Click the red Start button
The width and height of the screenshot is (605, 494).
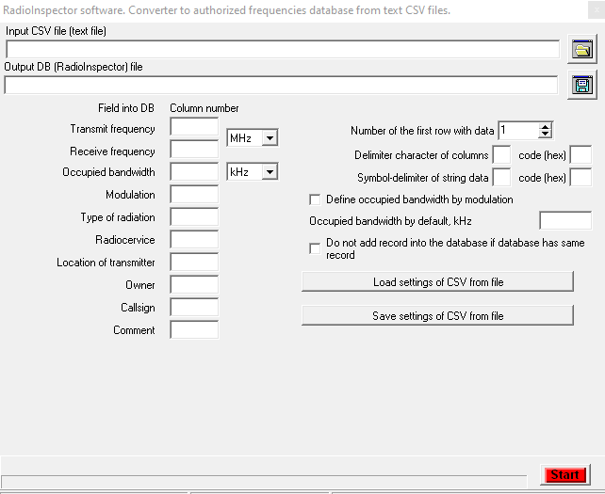click(564, 475)
